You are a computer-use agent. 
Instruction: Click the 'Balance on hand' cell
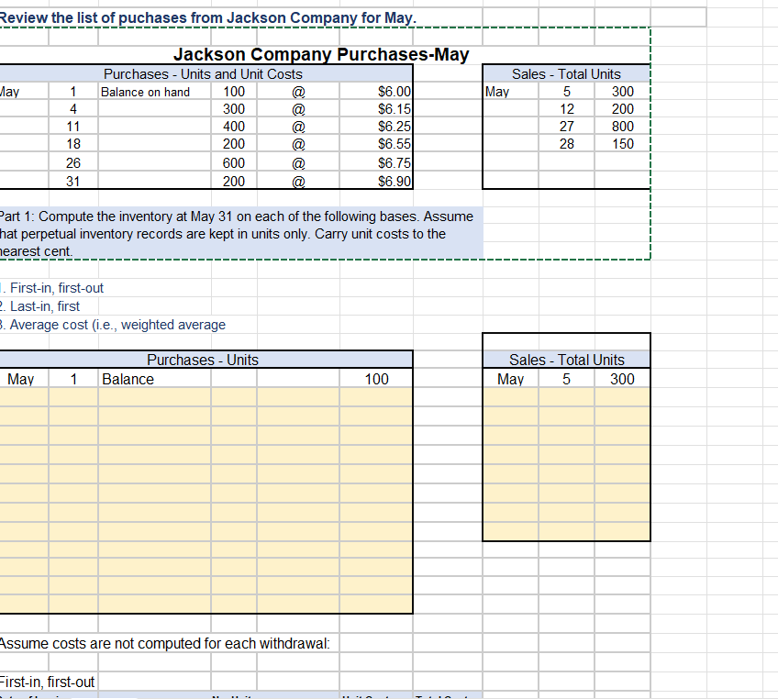pyautogui.click(x=154, y=92)
